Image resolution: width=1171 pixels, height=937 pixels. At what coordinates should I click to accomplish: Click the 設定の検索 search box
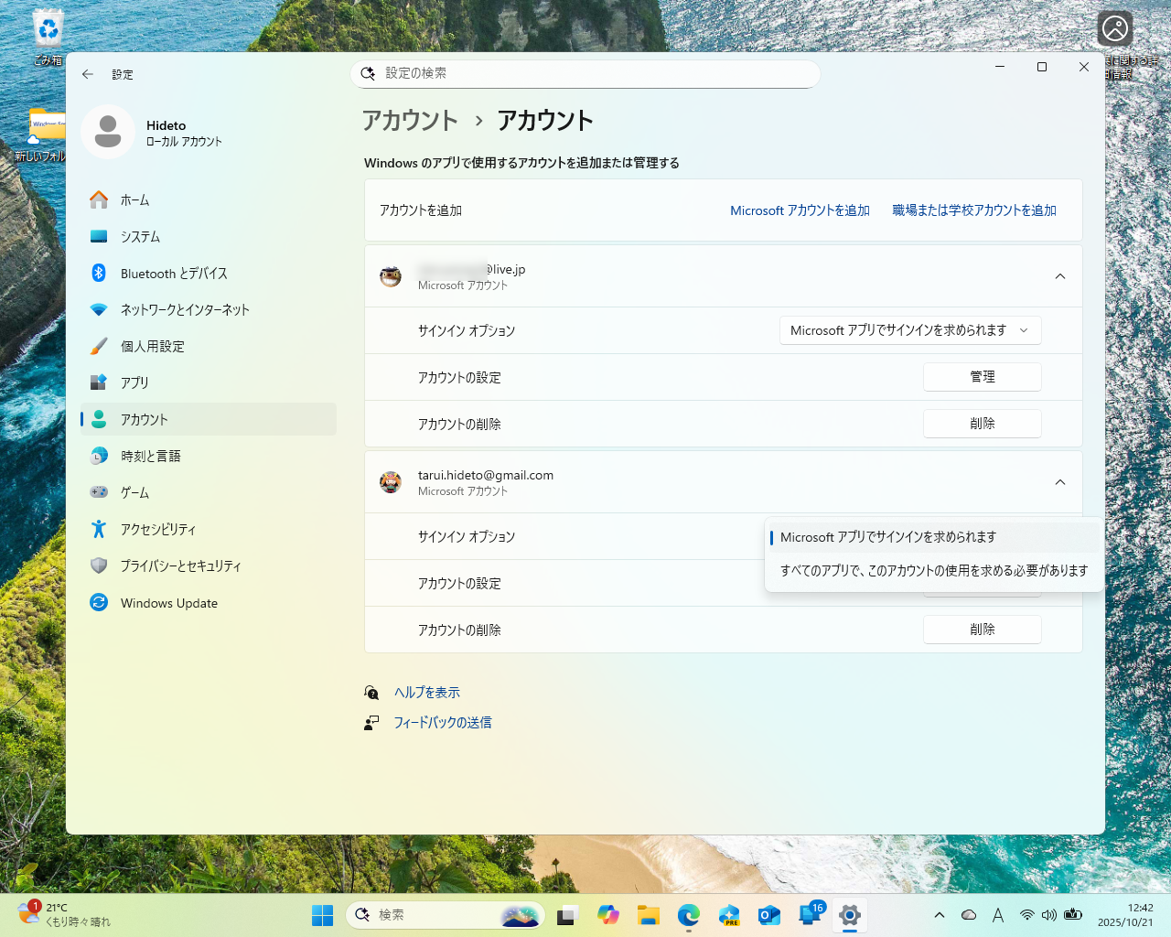point(585,74)
